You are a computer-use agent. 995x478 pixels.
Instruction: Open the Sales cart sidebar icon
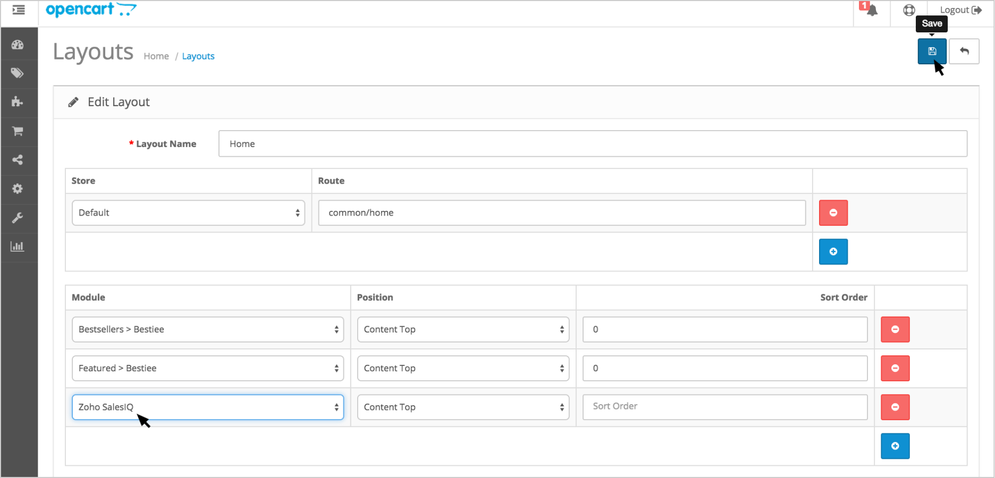[18, 131]
